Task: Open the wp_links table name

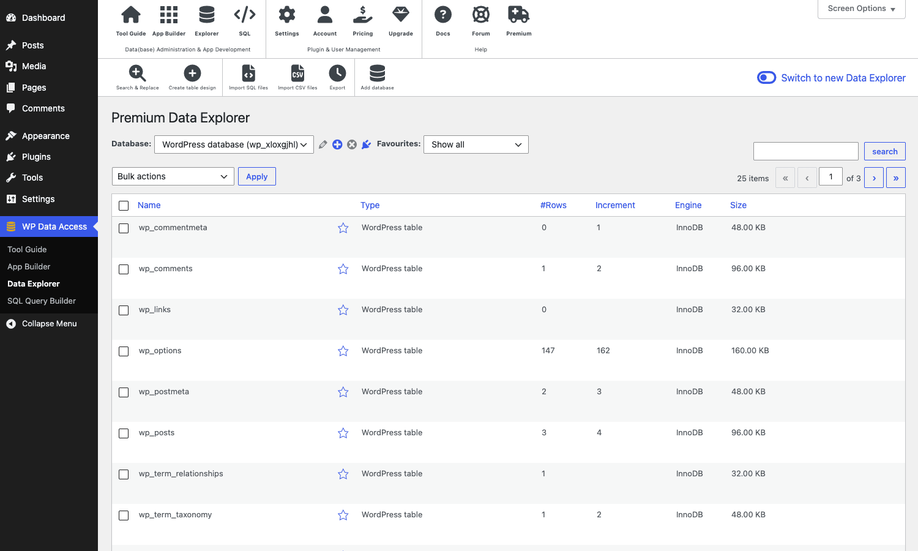Action: (155, 310)
